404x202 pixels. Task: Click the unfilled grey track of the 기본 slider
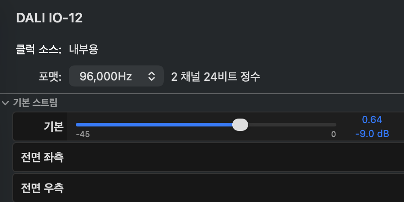click(292, 125)
